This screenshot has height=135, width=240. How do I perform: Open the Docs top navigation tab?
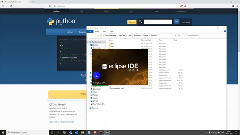(x=106, y=12)
